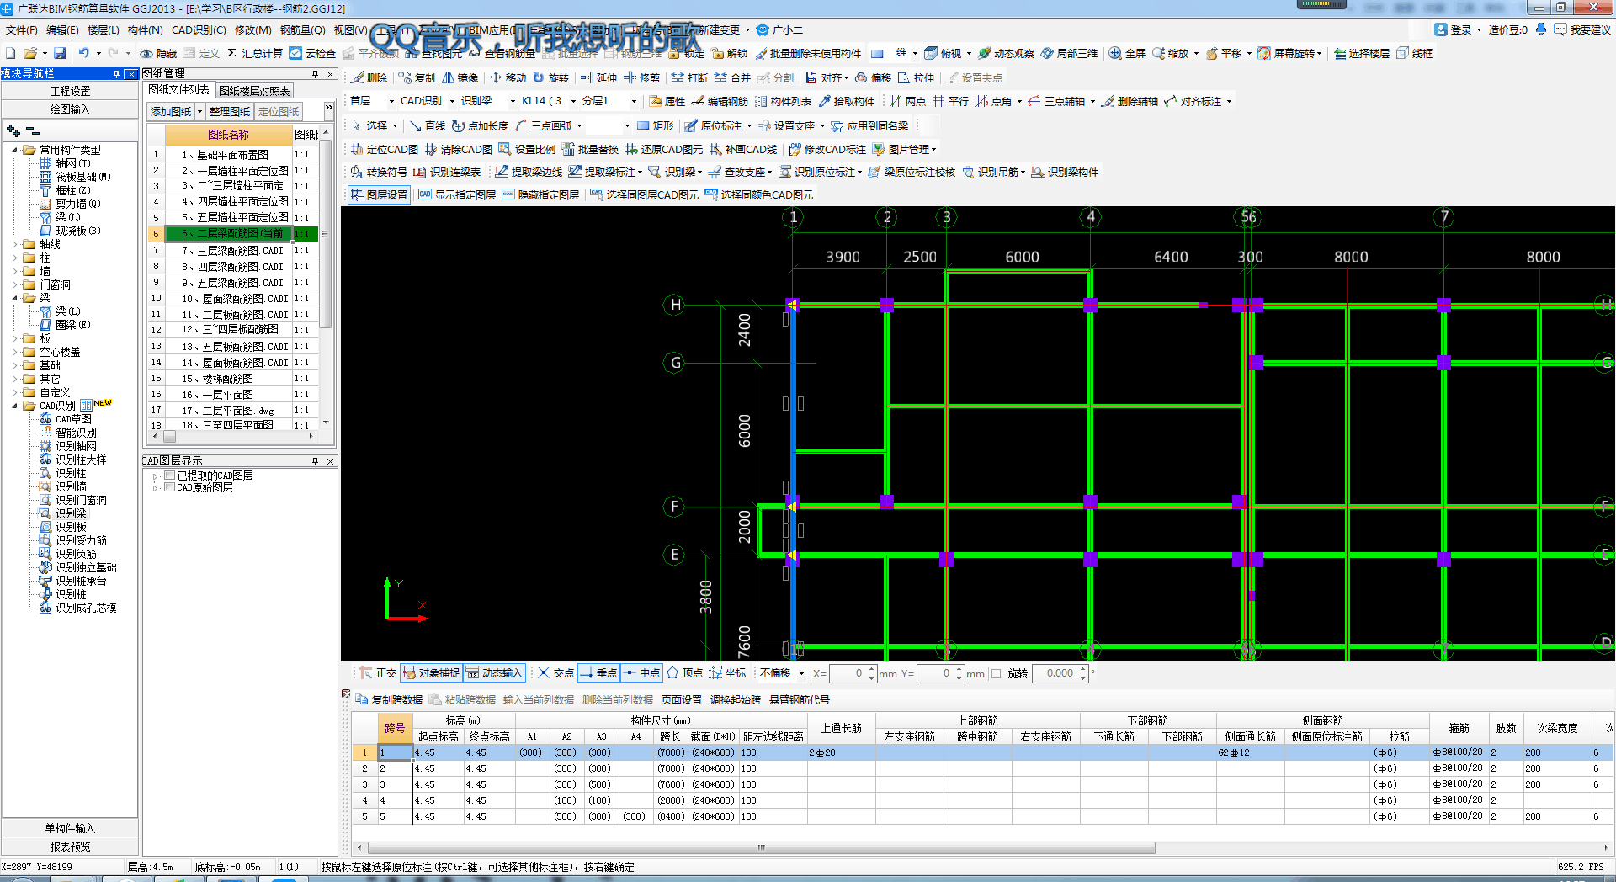The width and height of the screenshot is (1616, 882).
Task: Click the 镜像 mirror tool icon
Action: click(x=449, y=78)
